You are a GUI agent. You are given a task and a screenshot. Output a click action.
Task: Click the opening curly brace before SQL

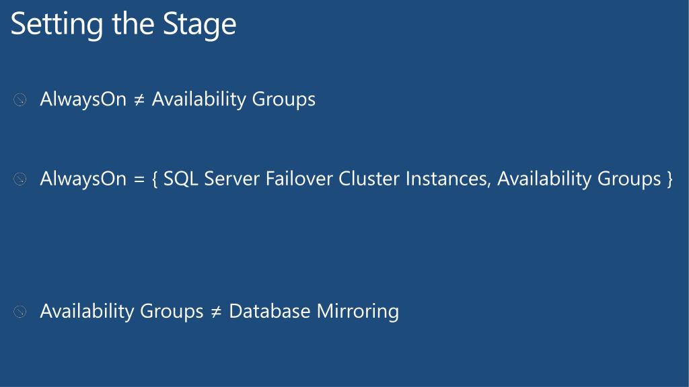[155, 179]
